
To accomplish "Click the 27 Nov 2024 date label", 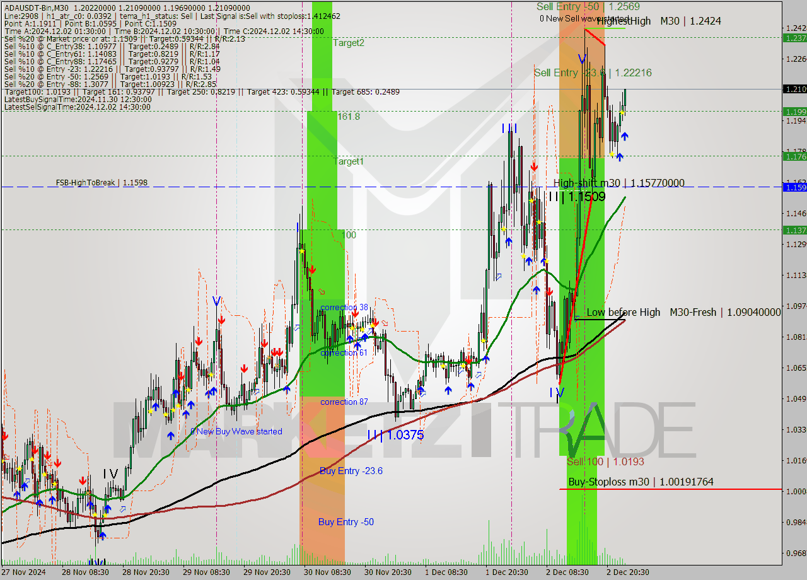I will tap(24, 572).
